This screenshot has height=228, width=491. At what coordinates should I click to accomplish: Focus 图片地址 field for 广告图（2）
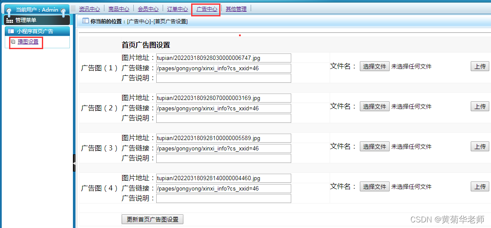(223, 98)
